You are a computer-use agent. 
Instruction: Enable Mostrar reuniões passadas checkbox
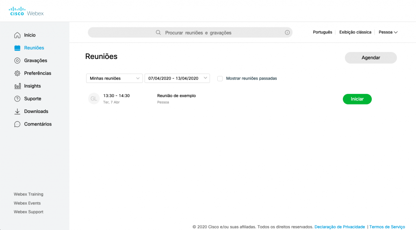(220, 78)
